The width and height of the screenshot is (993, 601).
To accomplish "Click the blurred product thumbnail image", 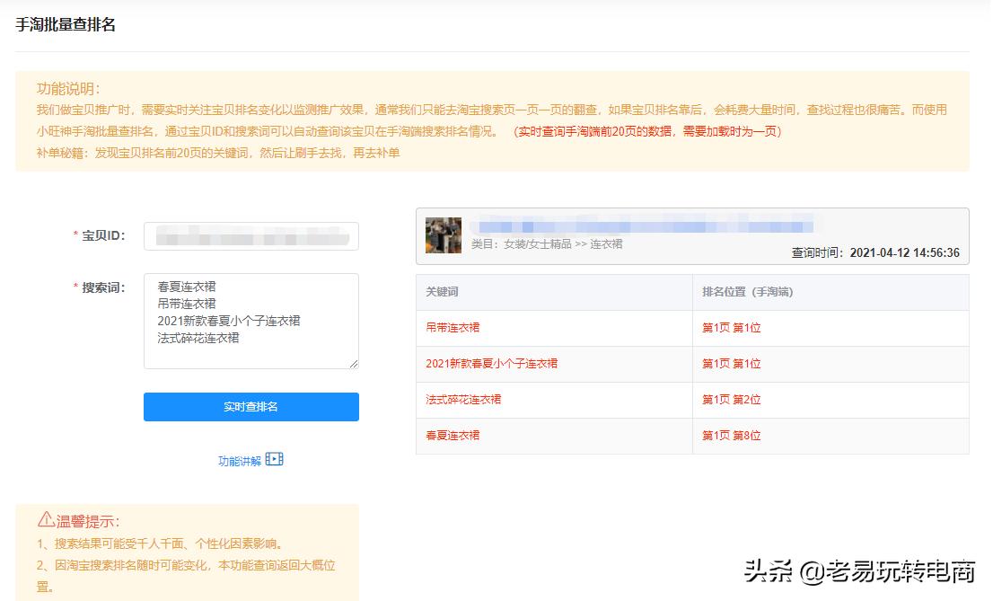I will click(443, 235).
